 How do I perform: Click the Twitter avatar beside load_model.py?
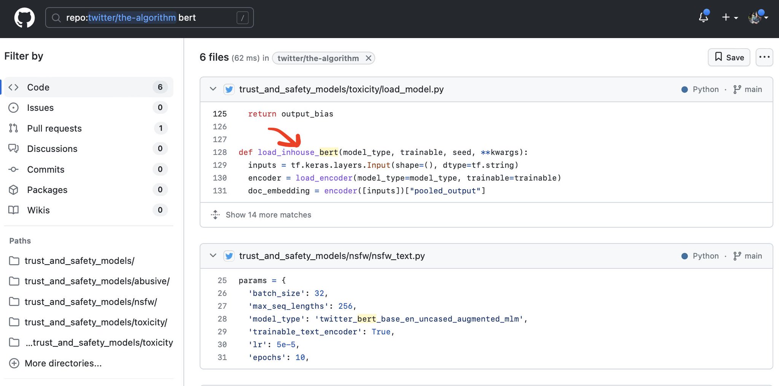229,89
